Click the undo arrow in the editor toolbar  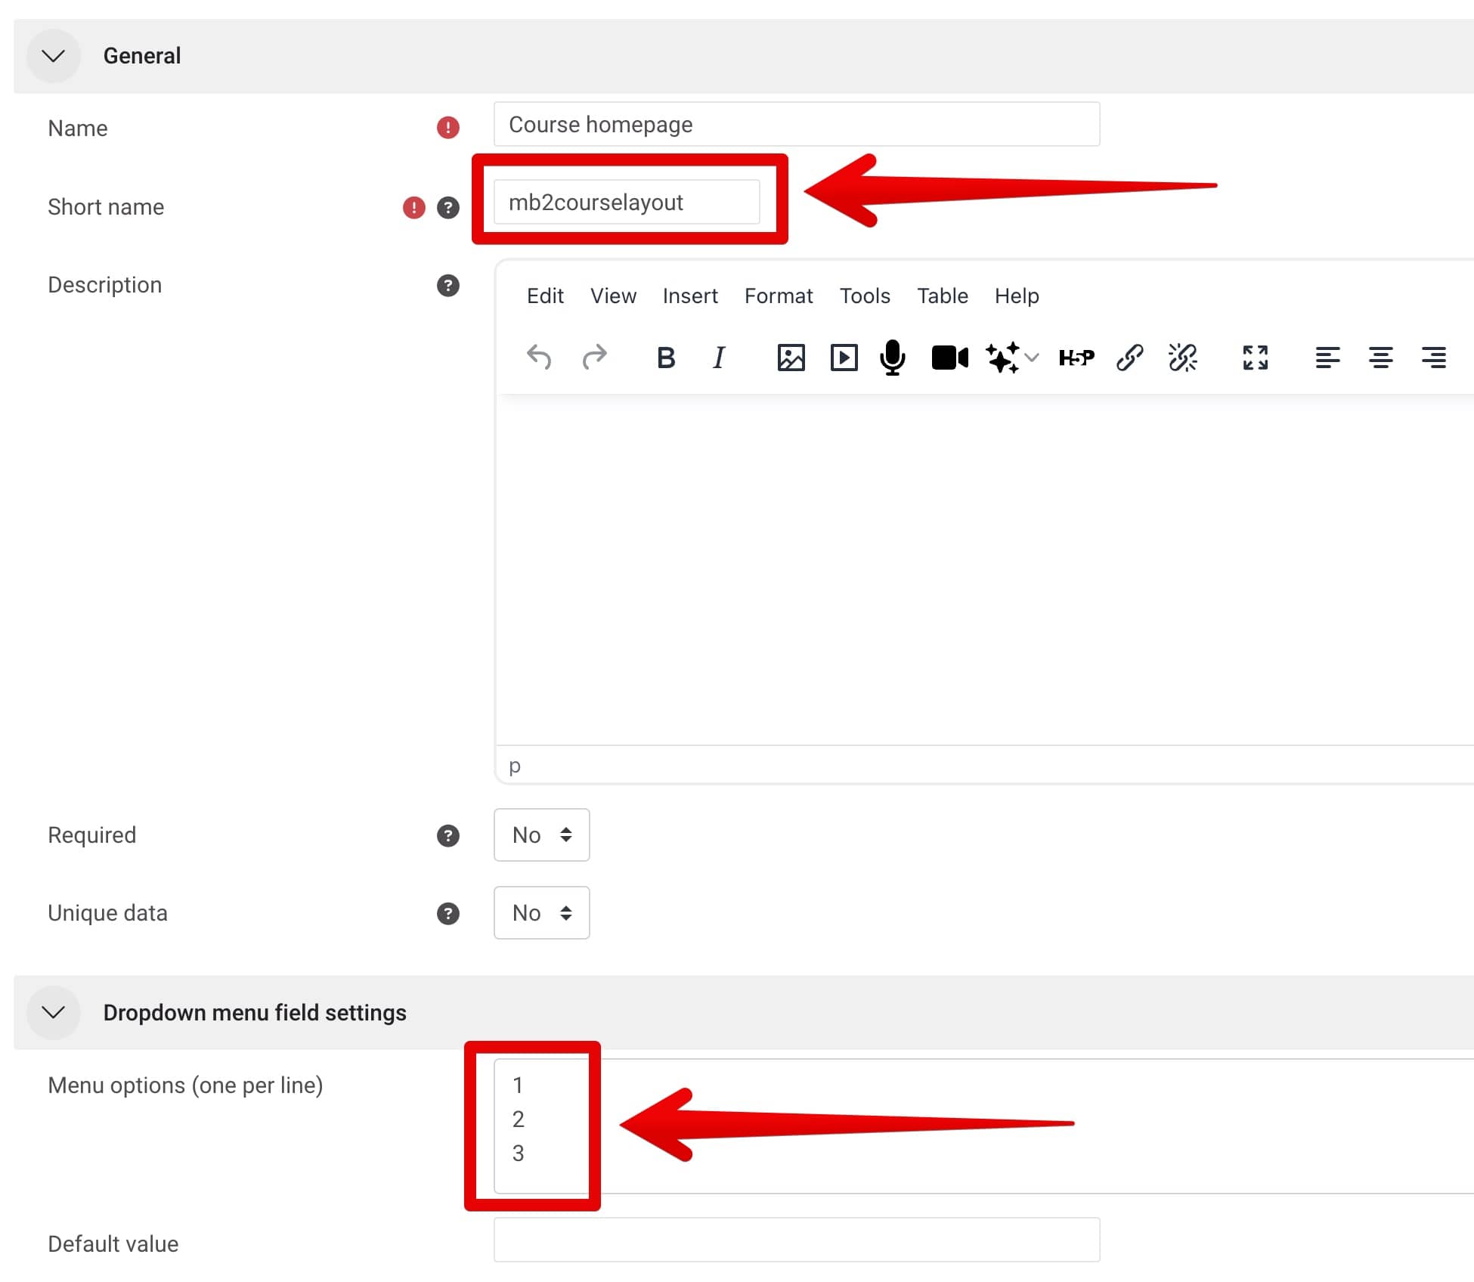tap(539, 357)
